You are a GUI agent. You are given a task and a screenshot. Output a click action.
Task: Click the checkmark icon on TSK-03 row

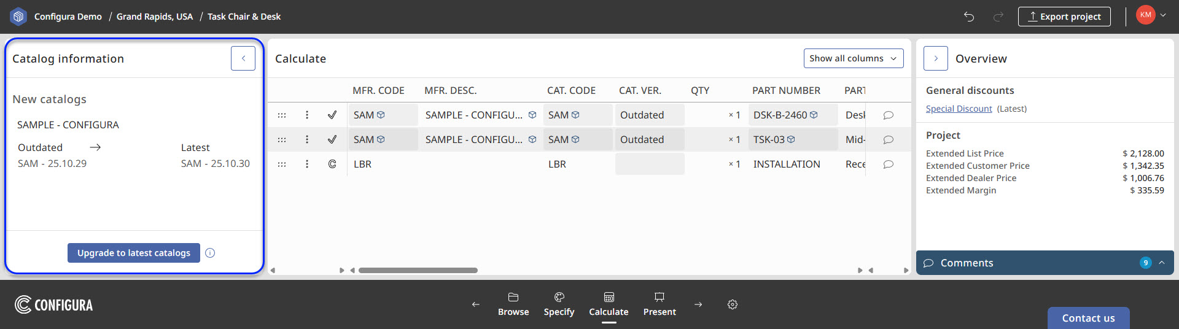[x=332, y=139]
